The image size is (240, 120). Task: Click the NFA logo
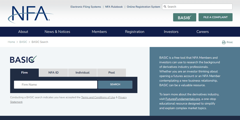tap(30, 14)
